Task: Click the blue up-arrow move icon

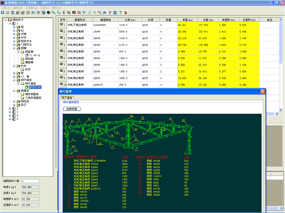Action: [89, 12]
